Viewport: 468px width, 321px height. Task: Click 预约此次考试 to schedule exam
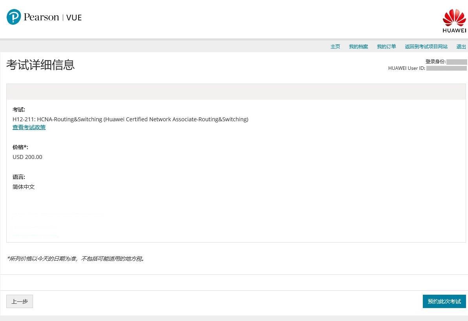444,301
